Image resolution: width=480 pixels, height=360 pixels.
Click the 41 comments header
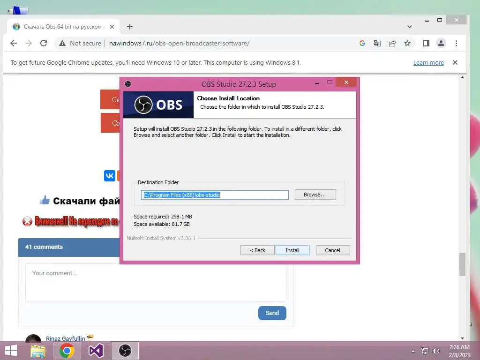pos(44,247)
